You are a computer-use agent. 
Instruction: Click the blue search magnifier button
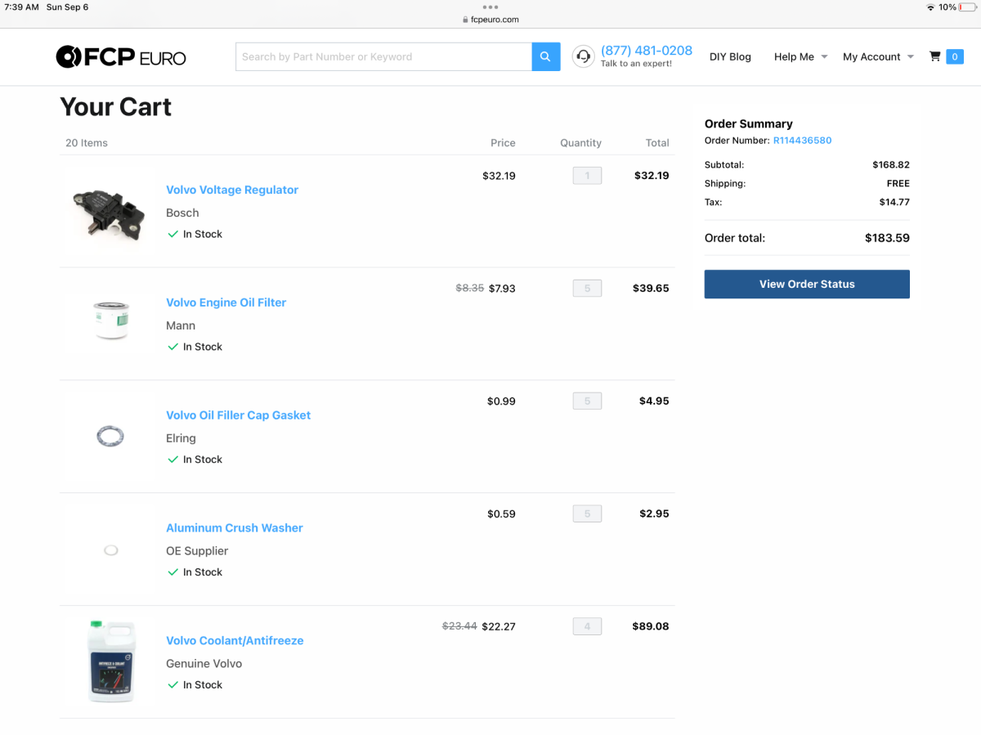click(x=546, y=56)
